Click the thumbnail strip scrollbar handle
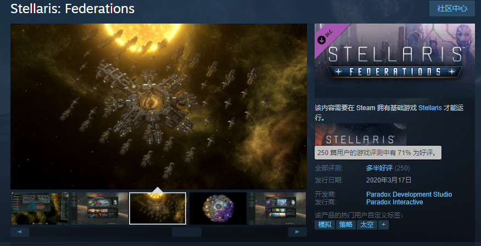This screenshot has width=481, height=246. point(187,232)
